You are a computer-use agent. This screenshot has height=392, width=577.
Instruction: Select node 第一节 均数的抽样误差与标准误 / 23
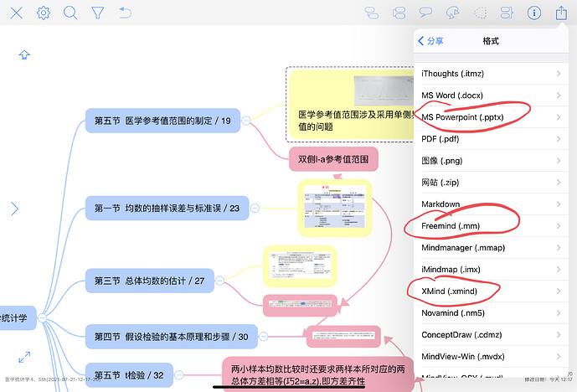[167, 208]
